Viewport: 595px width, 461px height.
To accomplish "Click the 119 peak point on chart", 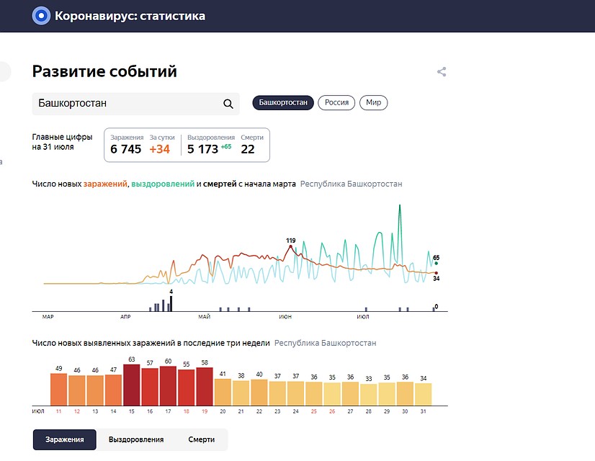I will [x=291, y=246].
